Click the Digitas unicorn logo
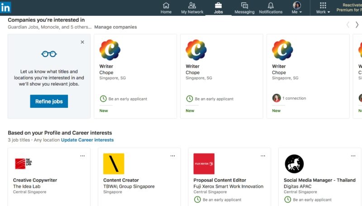Viewport: 362px width, 206px height. click(x=294, y=163)
